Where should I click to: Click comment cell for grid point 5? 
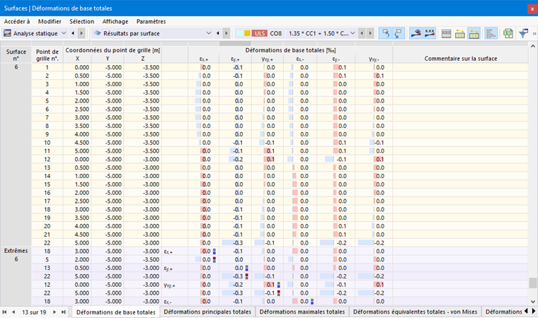pos(460,101)
